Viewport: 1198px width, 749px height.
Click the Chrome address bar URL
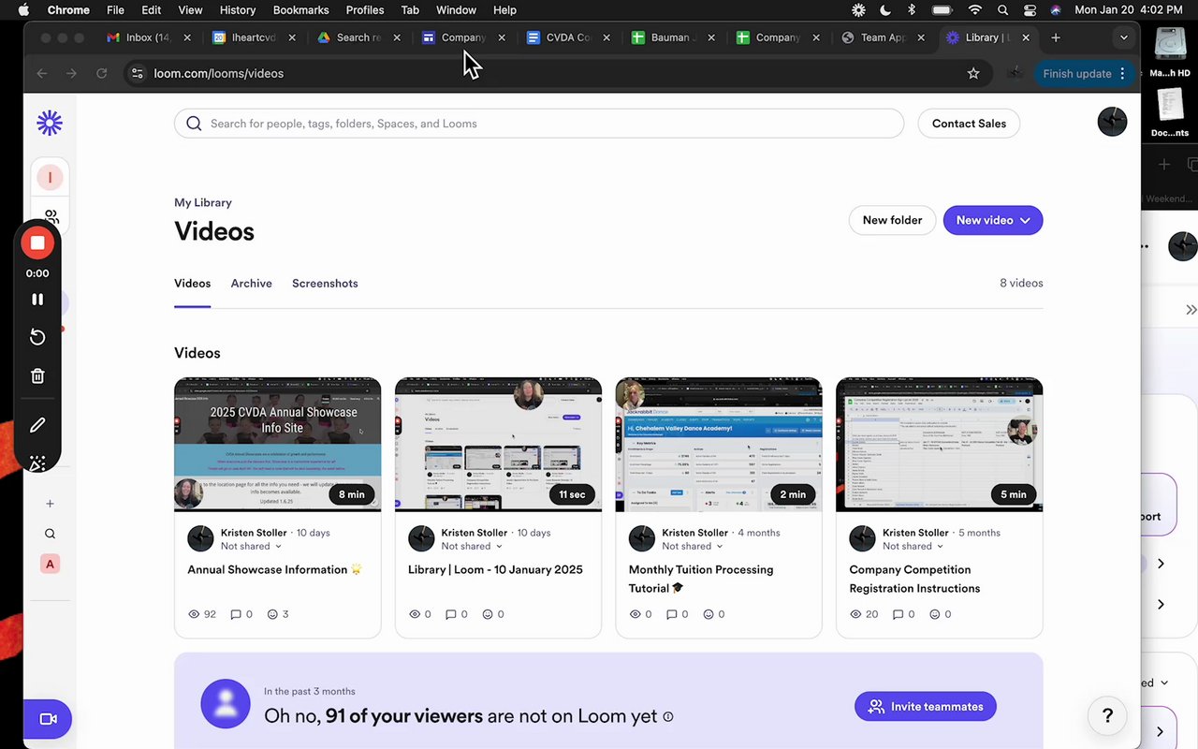(x=219, y=73)
